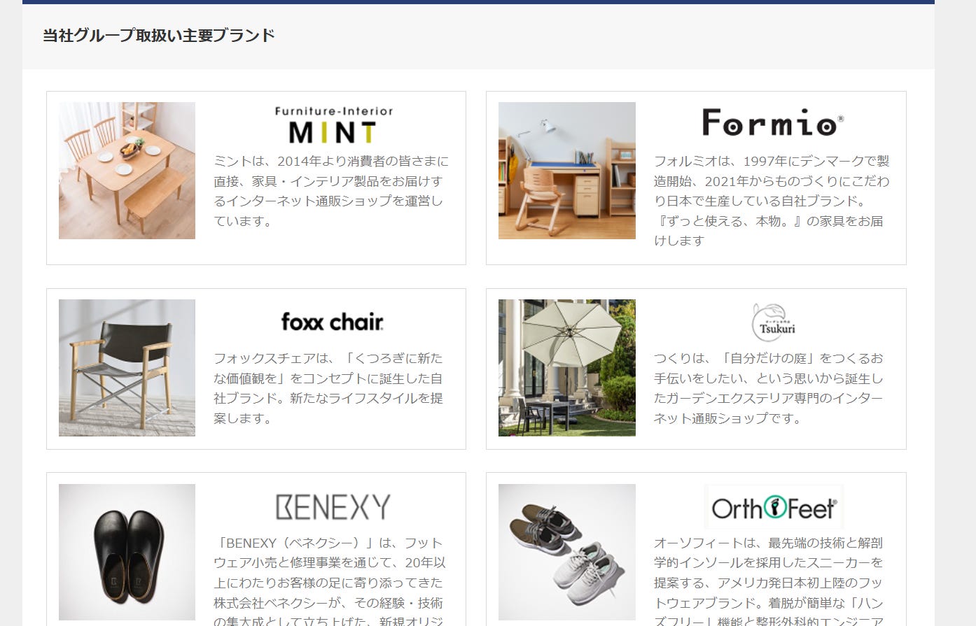This screenshot has width=976, height=626.
Task: Open the MINT dining table photo
Action: pos(127,171)
